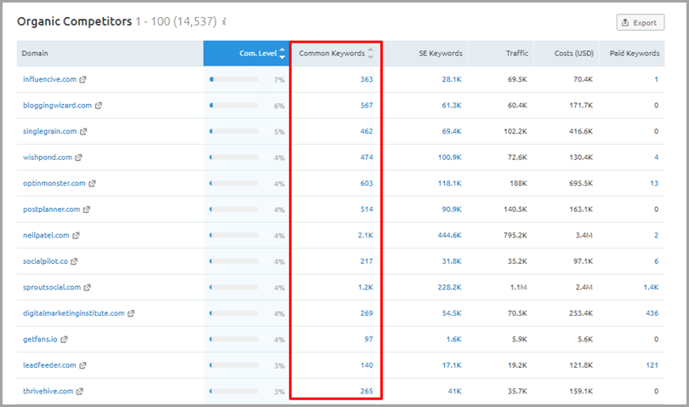Open external link icon beside optinmonster.com
This screenshot has width=689, height=407.
tap(92, 183)
